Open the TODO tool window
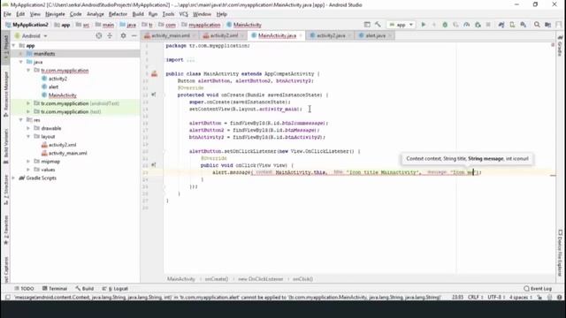Screen dimensions: 566x318 (x=24, y=289)
